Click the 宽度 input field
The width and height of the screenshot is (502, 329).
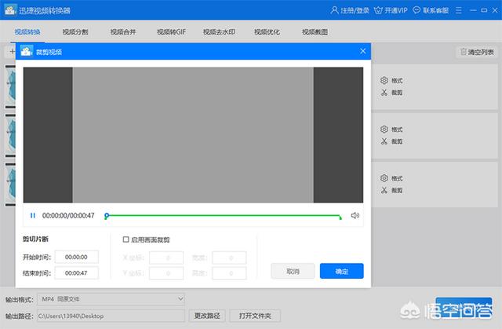click(x=230, y=258)
